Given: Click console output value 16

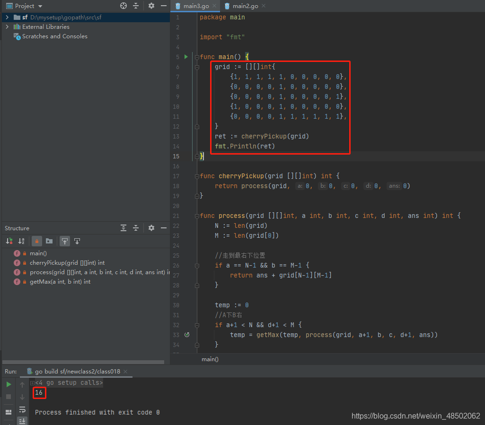Looking at the screenshot, I should coord(39,392).
